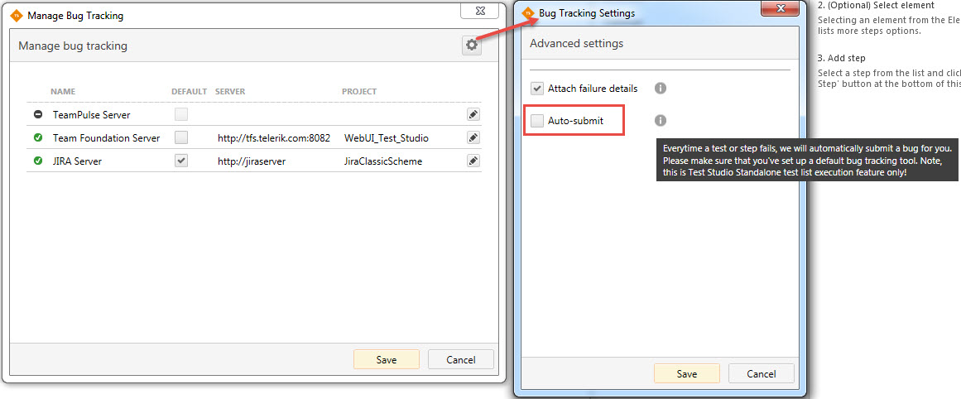Click JIRA Server green status icon

[38, 161]
